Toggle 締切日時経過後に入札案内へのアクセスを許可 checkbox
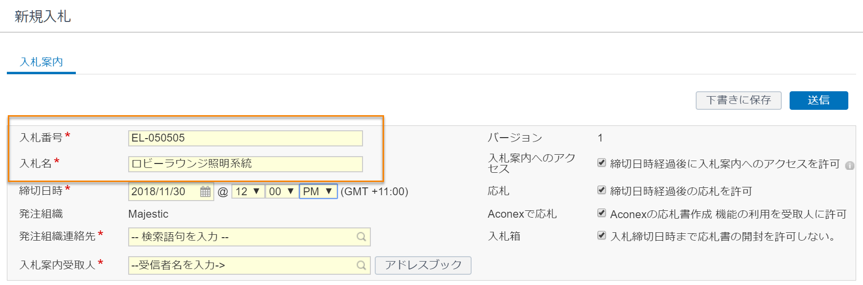This screenshot has width=863, height=285. tap(602, 163)
